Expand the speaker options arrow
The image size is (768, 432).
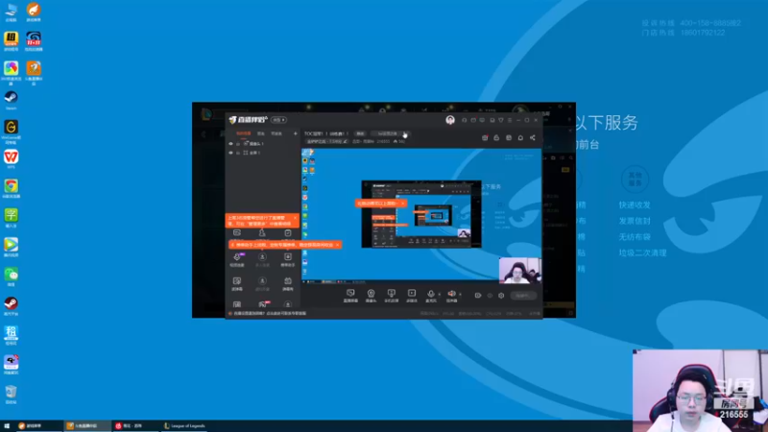pos(460,295)
